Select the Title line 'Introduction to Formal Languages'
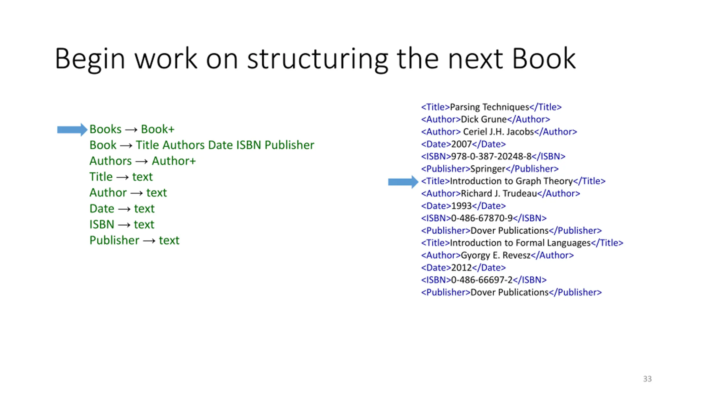Screen dimensions: 706x397 [522, 243]
